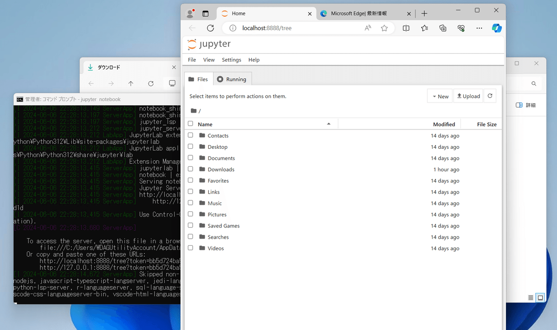Add this page to favorites star
Screen dimensions: 557x330
coord(384,28)
